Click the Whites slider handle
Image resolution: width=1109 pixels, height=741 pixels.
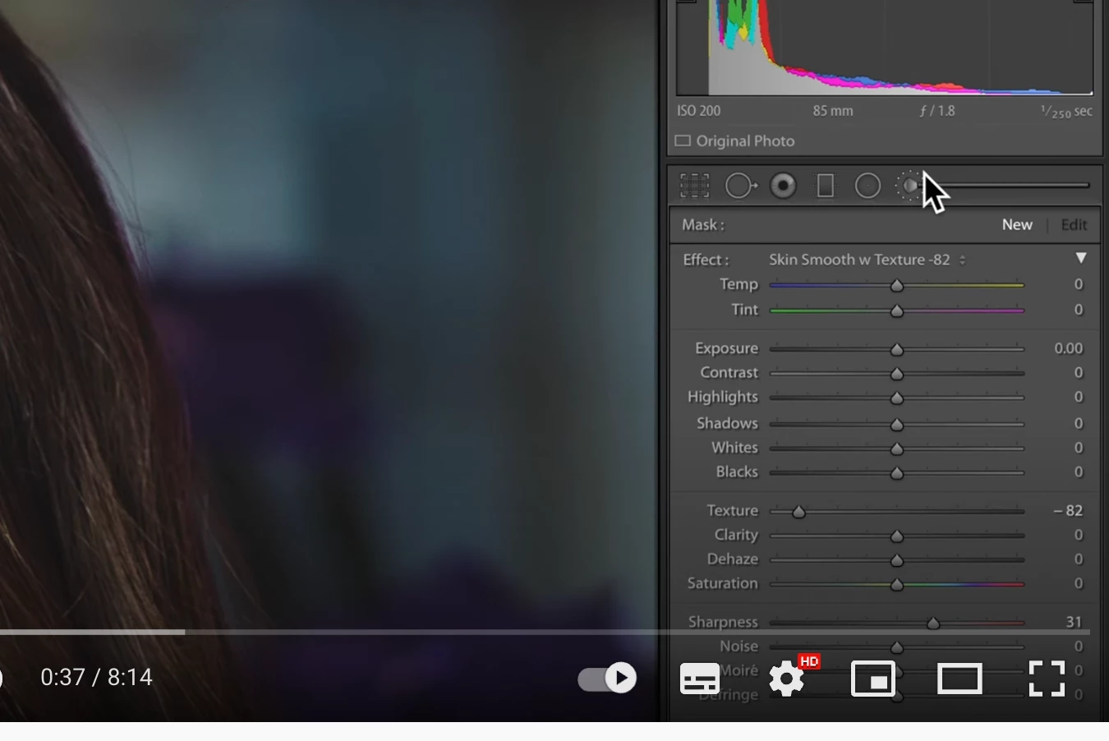tap(897, 449)
